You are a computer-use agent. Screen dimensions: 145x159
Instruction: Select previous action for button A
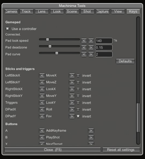[x=42, y=131]
